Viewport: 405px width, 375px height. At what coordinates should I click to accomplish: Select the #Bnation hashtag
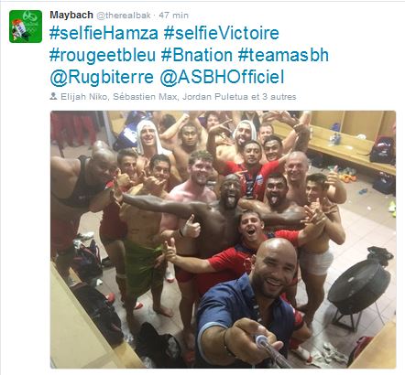197,55
